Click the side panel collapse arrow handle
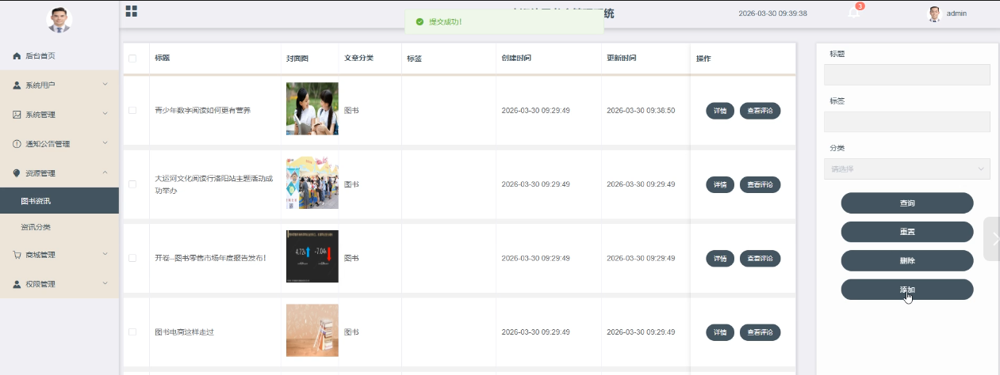The height and width of the screenshot is (375, 1000). click(x=993, y=238)
